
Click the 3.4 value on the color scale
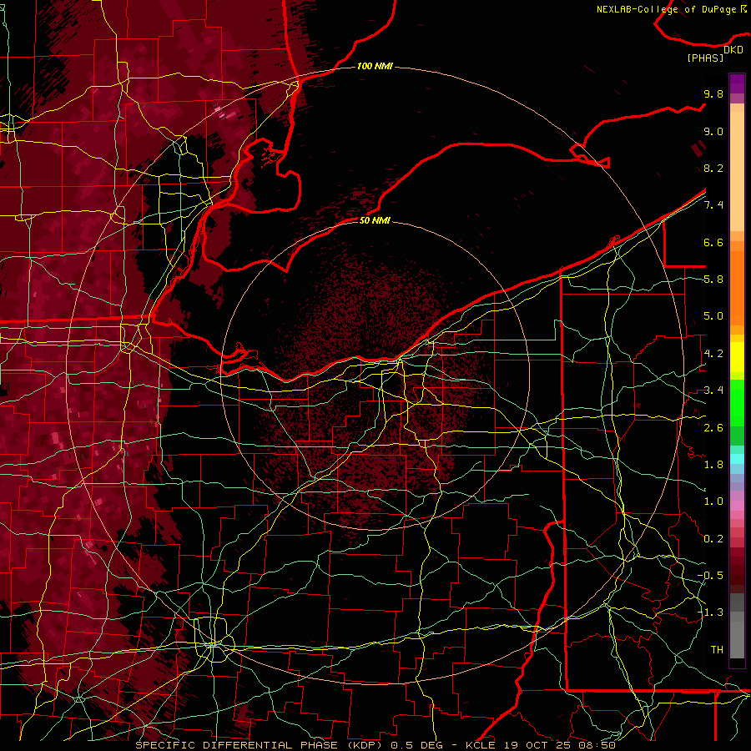[713, 391]
